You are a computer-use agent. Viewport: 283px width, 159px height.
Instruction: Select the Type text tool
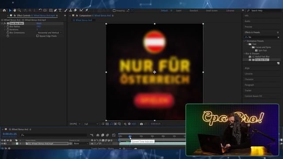click(x=60, y=11)
